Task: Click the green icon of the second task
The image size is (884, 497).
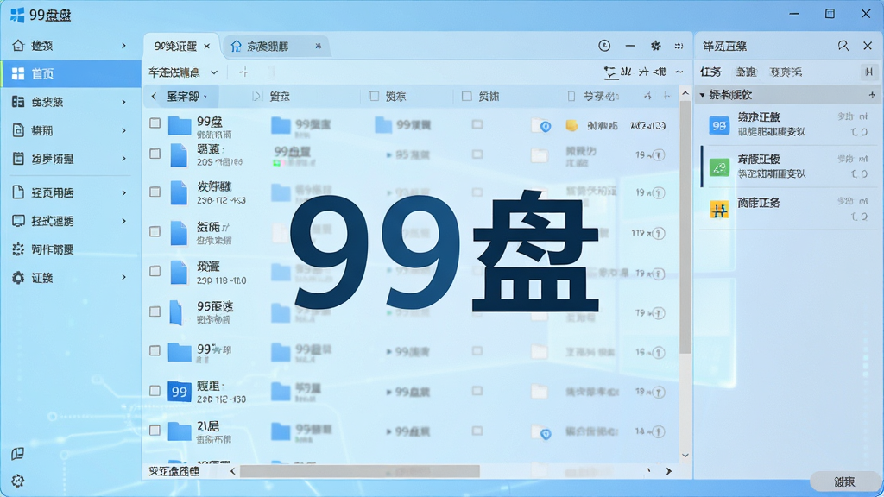Action: pos(719,167)
